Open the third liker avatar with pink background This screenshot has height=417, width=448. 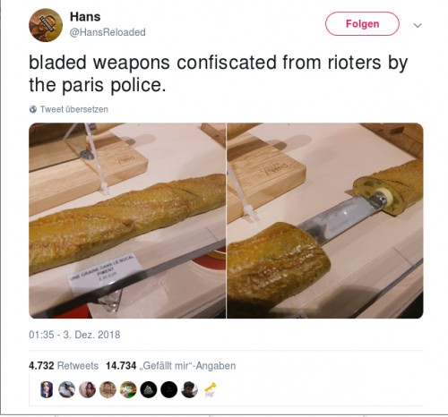point(87,389)
